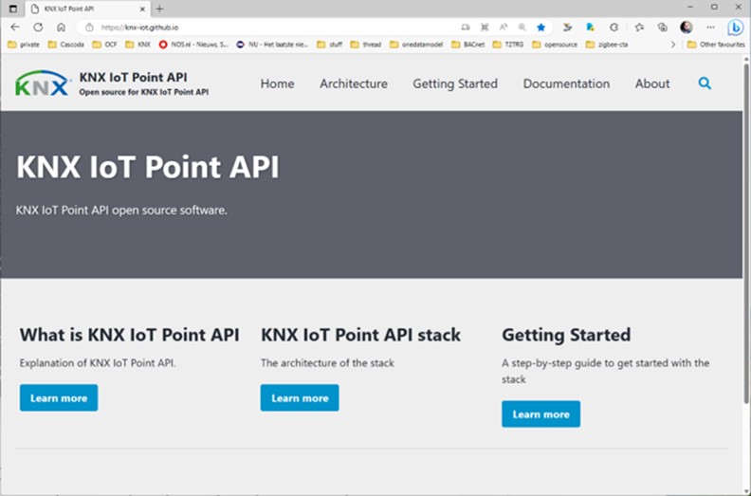
Task: Open the browser profile avatar
Action: click(x=686, y=28)
